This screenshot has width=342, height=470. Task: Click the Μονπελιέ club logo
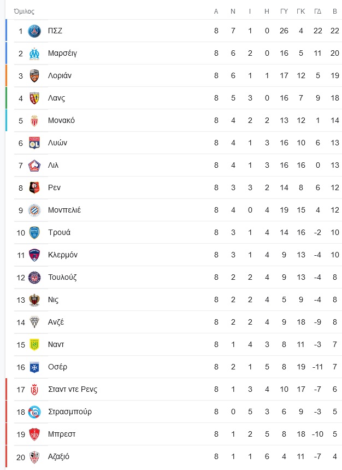(x=34, y=210)
